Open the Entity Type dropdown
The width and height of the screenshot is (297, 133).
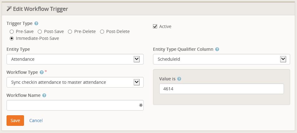75,59
